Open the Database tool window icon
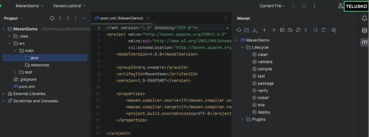369x137 pixels. 364,30
